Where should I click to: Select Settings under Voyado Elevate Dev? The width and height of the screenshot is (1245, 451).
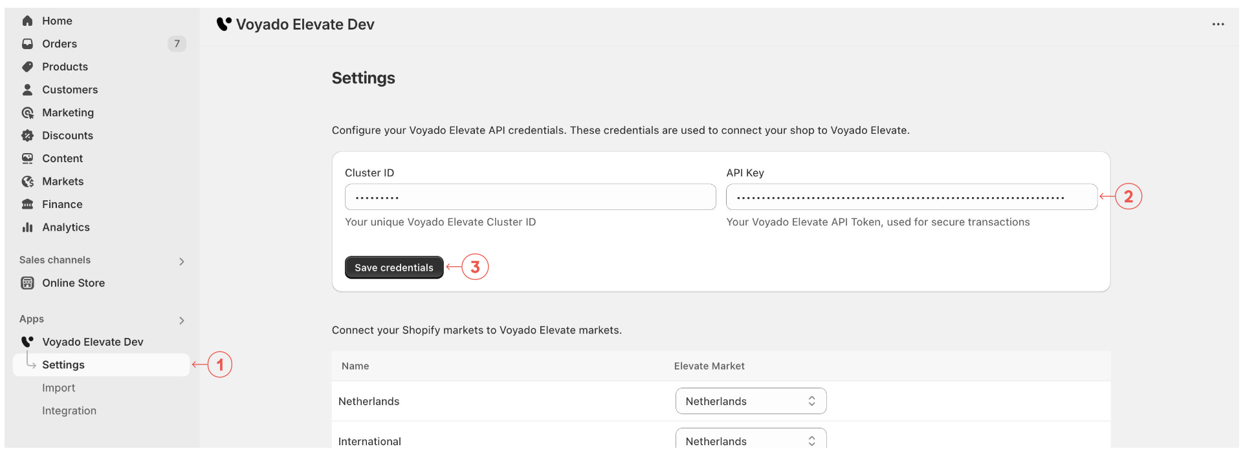[x=63, y=365]
